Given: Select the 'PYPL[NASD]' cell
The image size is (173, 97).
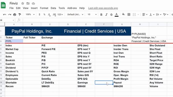Looking at the screenshot, I should click(x=140, y=31).
